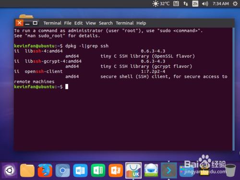The height and width of the screenshot is (180, 240).
Task: Open the Ubuntu Kylin start menu icon
Action: click(x=10, y=170)
